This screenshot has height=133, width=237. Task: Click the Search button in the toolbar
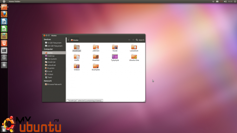coord(140,40)
